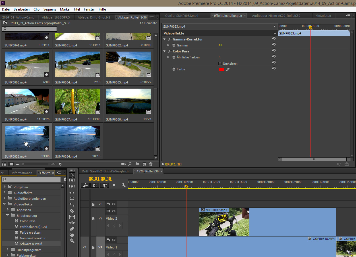
Task: Select the Zoom tool magnifier icon
Action: tap(72, 241)
